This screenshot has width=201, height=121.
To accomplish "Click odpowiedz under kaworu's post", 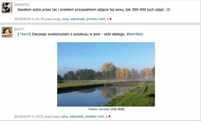I will pyautogui.click(x=78, y=19).
